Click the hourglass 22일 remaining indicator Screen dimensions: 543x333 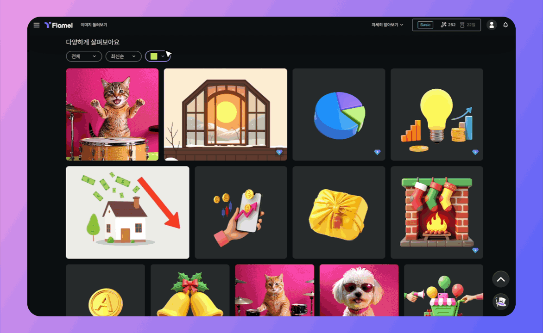(x=467, y=25)
